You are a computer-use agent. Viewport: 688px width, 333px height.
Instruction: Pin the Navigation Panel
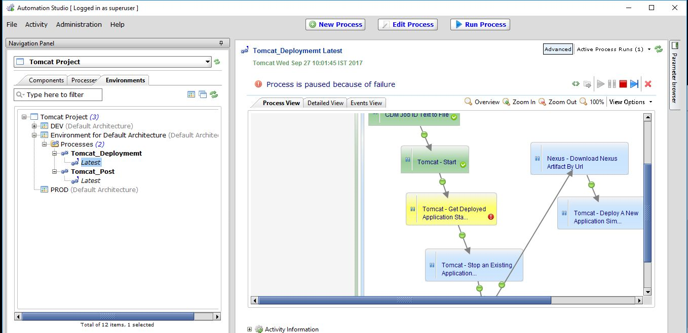point(221,43)
